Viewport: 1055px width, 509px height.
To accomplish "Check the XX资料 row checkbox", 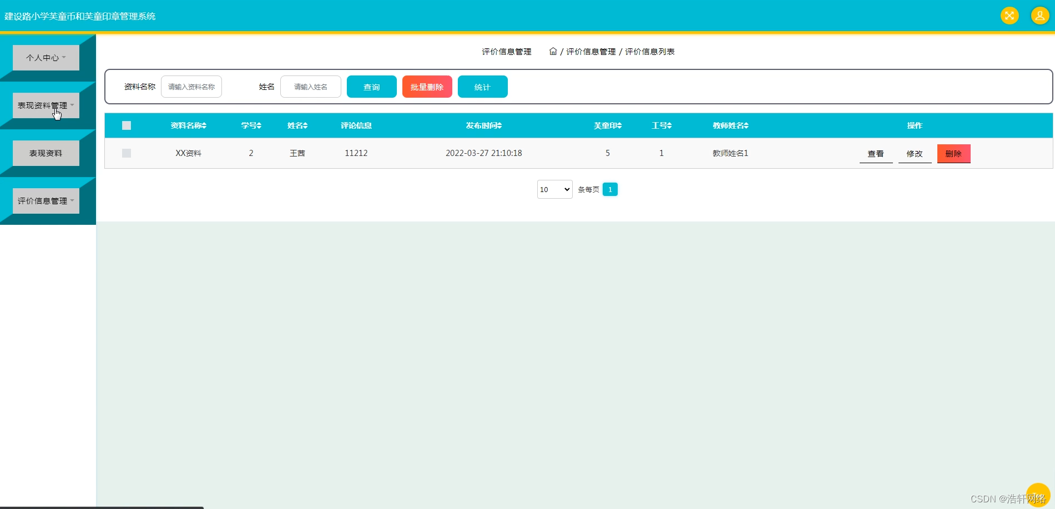I will (x=127, y=153).
